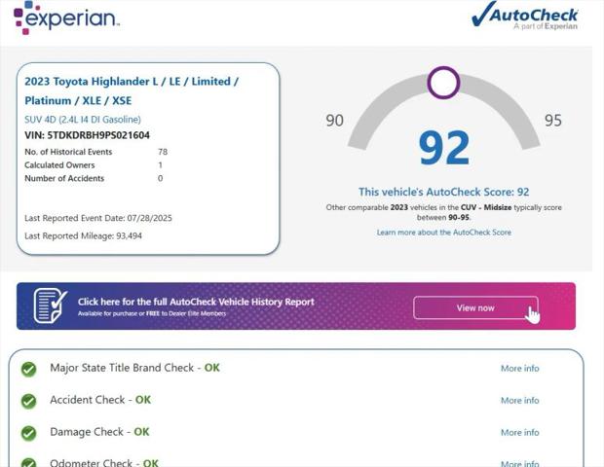This screenshot has height=467, width=604.
Task: Click the AutoCheck logo
Action: click(x=525, y=16)
